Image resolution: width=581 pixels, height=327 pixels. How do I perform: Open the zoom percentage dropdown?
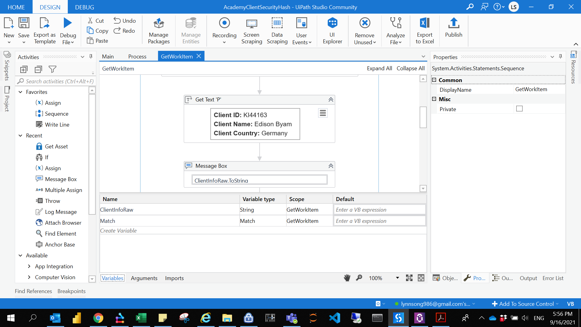tap(397, 278)
